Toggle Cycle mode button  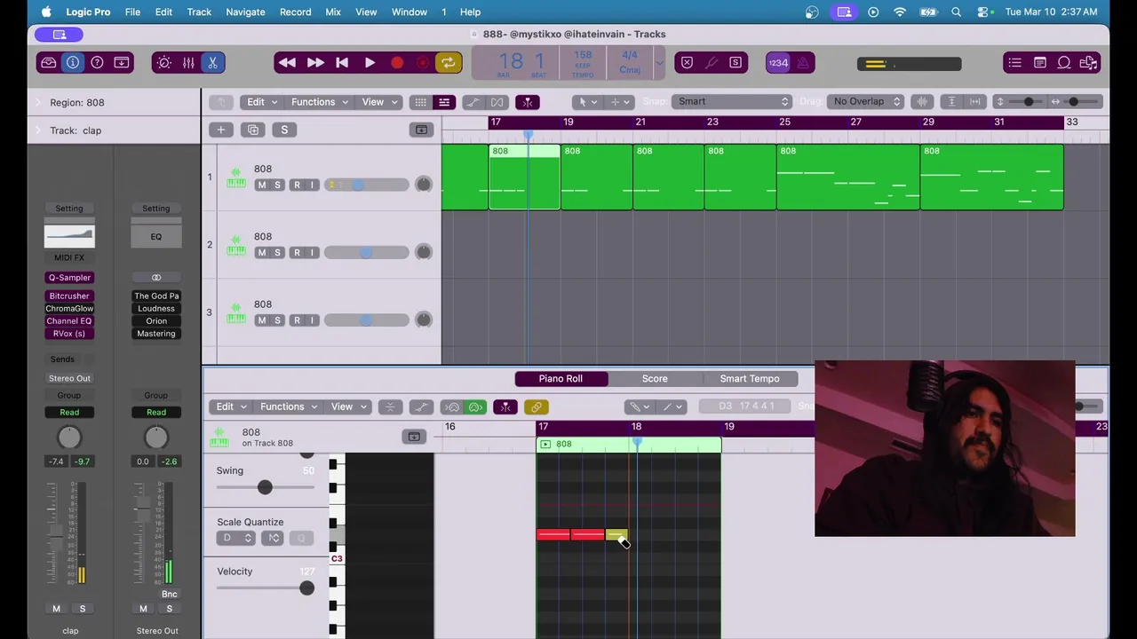(x=448, y=63)
